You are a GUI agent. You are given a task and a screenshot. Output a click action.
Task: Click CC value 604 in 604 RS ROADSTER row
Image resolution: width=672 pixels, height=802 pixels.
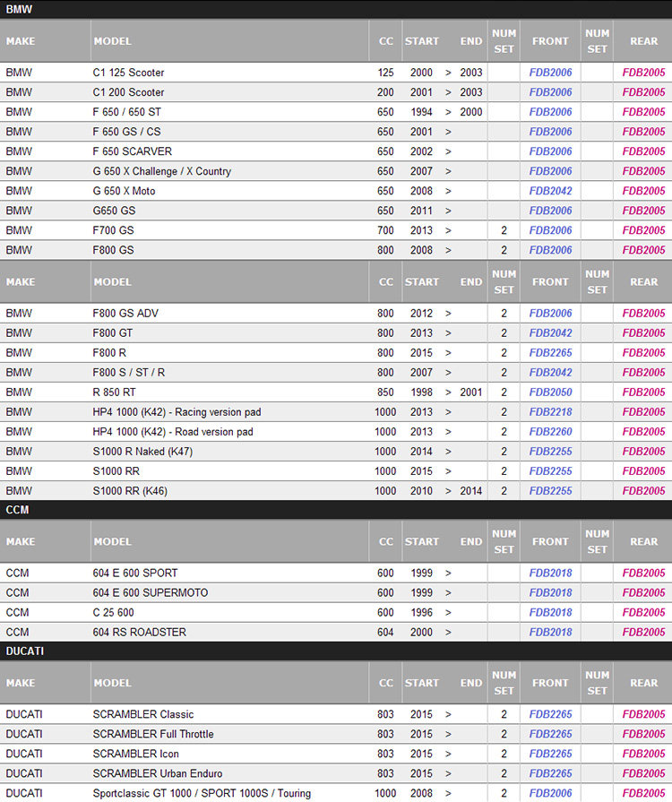[385, 632]
